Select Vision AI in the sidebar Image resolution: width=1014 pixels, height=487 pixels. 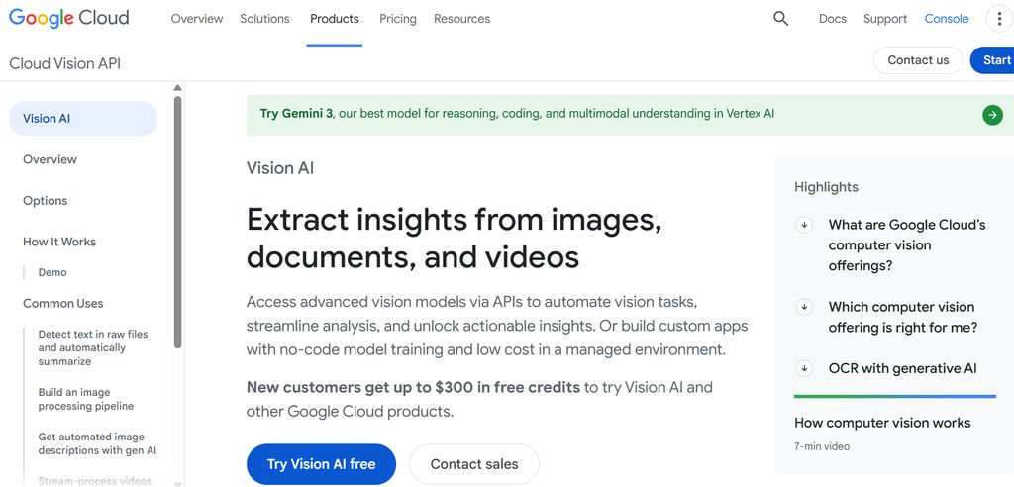(83, 119)
